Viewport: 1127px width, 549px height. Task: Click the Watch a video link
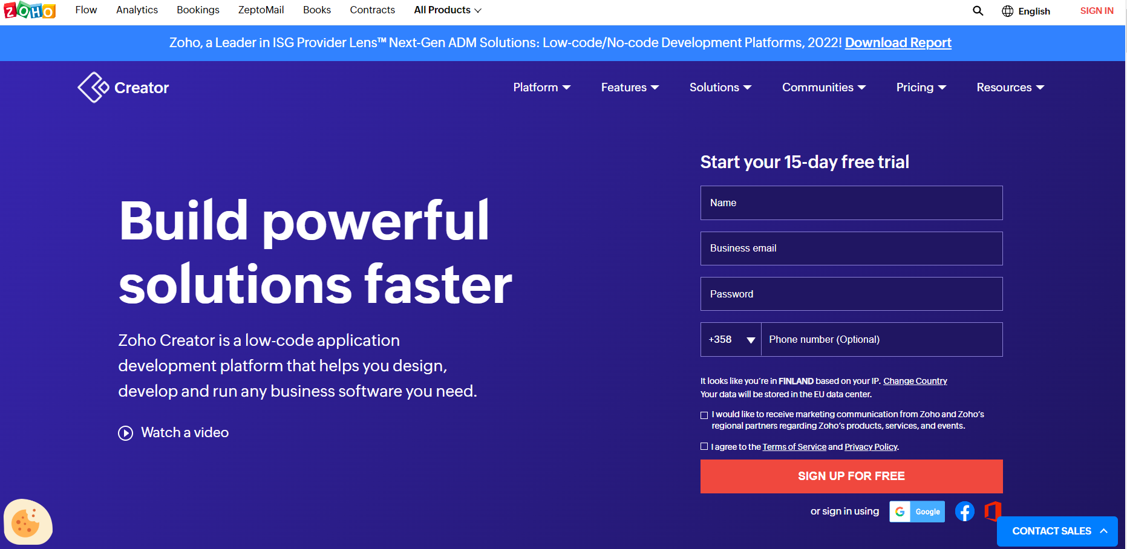(x=185, y=433)
